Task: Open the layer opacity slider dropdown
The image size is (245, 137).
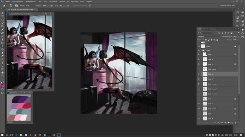Action: [x=238, y=37]
